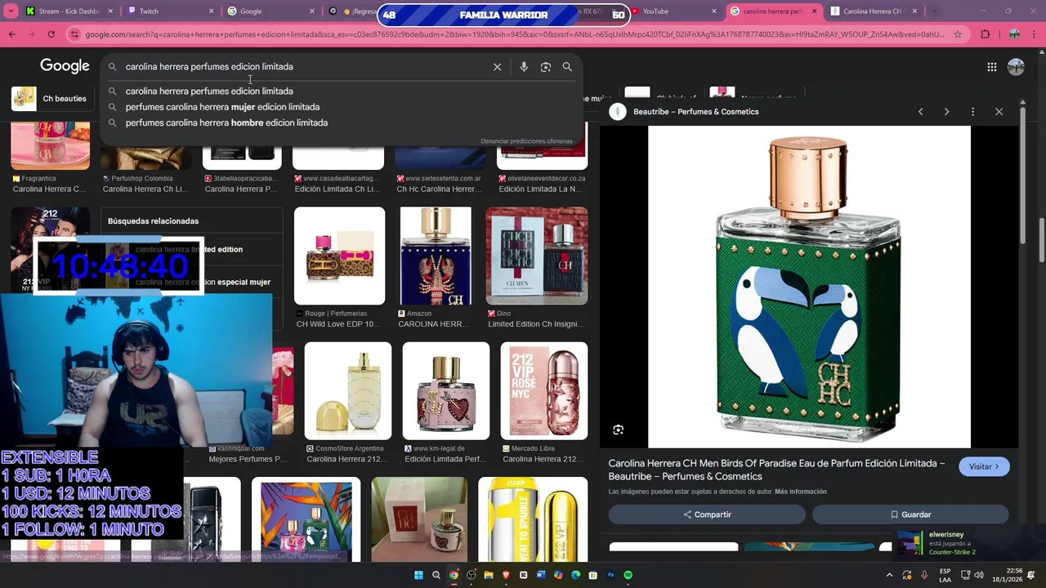Open the Más información link
Screen dimensions: 1046x588
pos(800,492)
